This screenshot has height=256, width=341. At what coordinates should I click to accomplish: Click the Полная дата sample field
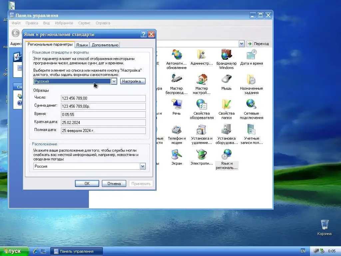pyautogui.click(x=103, y=131)
